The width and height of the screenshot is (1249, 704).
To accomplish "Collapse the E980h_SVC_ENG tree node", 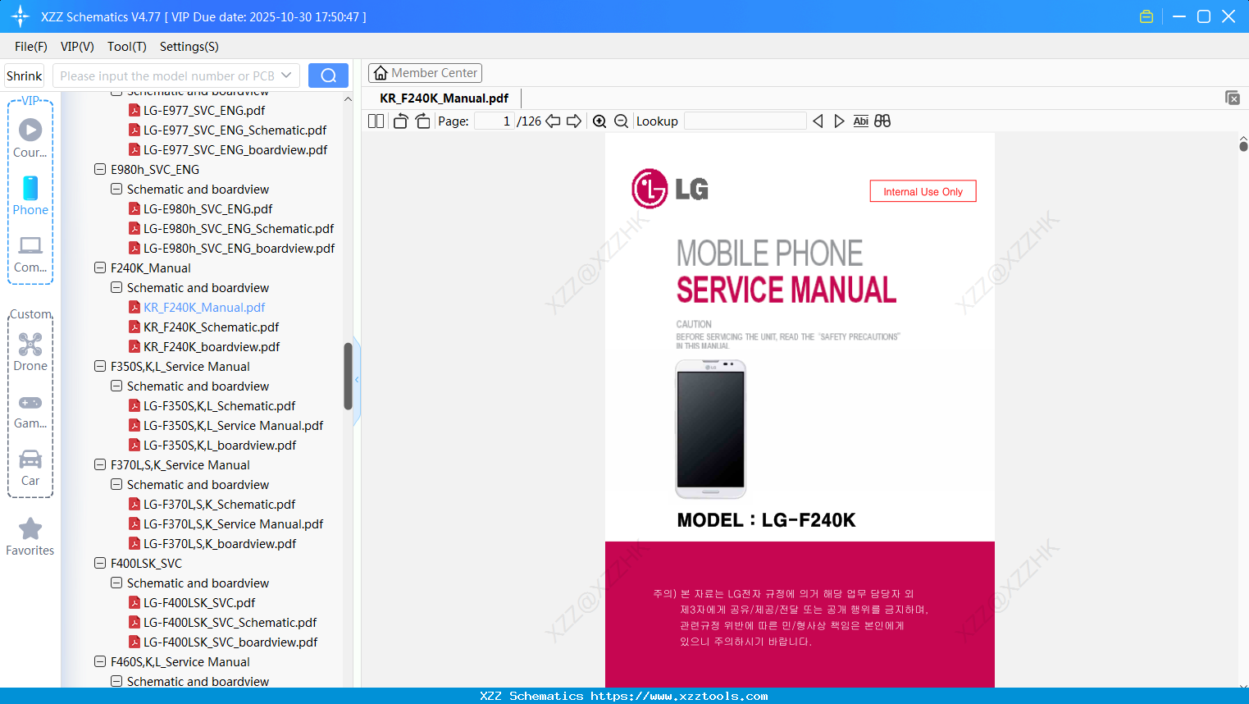I will (98, 169).
